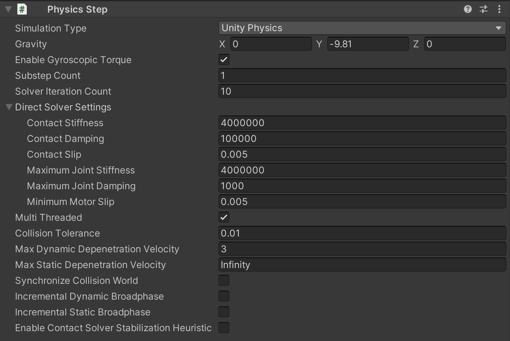Click the Direct Solver Settings label
The height and width of the screenshot is (341, 510).
coord(63,107)
